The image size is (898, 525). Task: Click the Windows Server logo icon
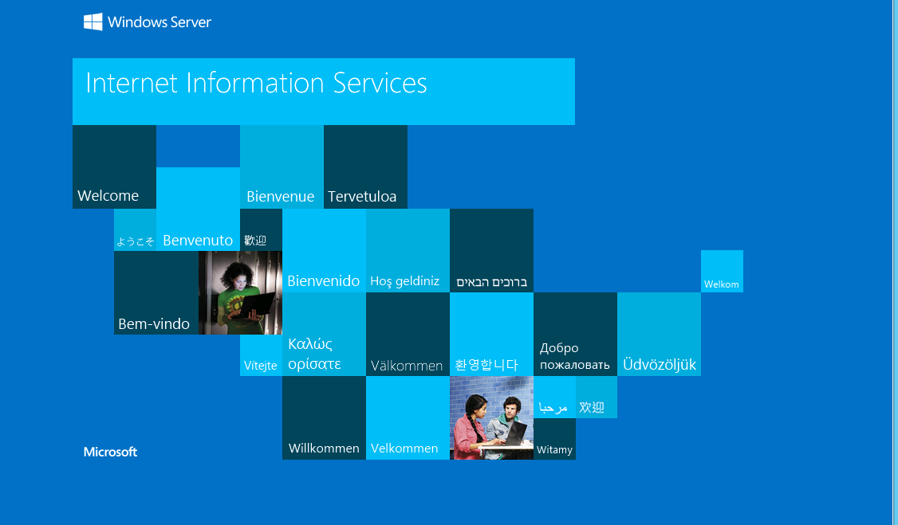click(93, 22)
